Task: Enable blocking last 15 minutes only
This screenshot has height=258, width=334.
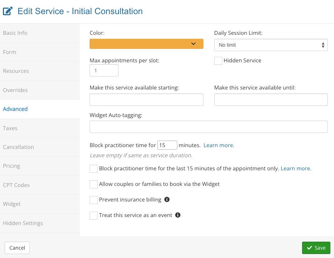Action: coord(94,169)
